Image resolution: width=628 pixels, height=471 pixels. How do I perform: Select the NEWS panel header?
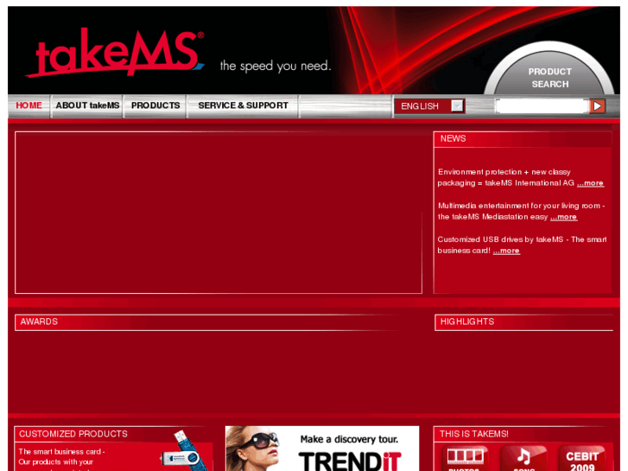click(x=523, y=139)
